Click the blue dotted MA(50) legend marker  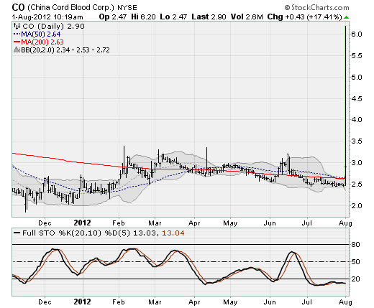coord(17,34)
